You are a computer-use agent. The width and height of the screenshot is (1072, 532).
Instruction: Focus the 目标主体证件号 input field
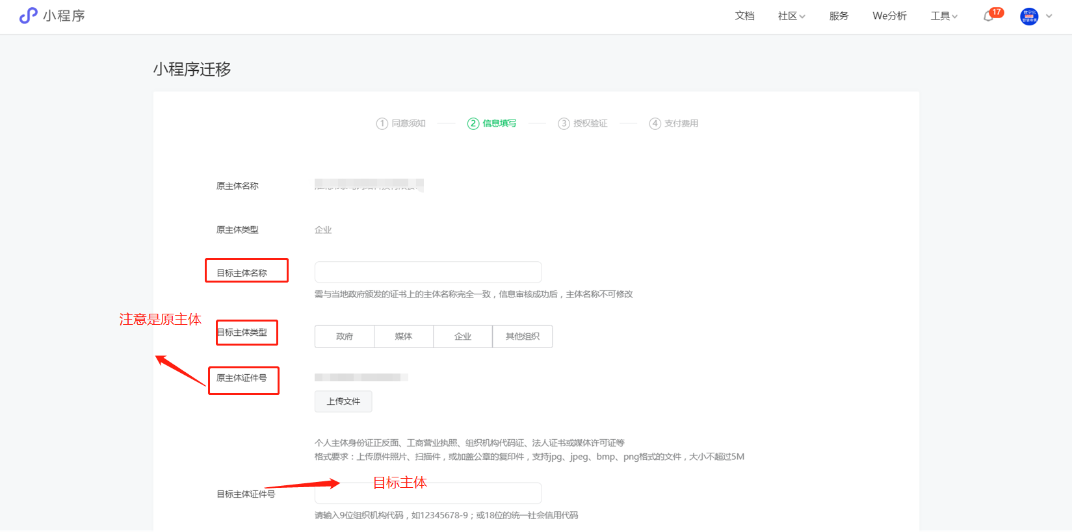pyautogui.click(x=428, y=494)
